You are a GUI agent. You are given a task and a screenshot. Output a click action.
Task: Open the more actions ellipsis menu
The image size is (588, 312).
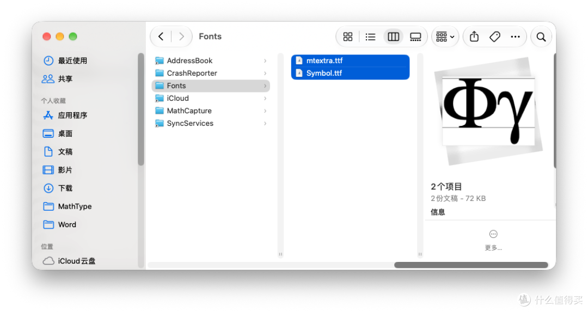coord(515,36)
